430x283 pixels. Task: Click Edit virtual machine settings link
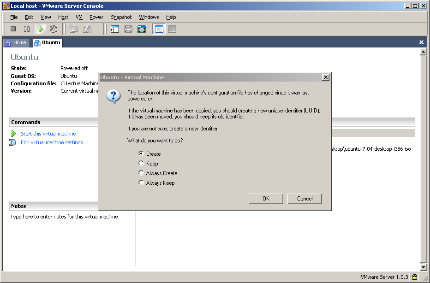[52, 142]
